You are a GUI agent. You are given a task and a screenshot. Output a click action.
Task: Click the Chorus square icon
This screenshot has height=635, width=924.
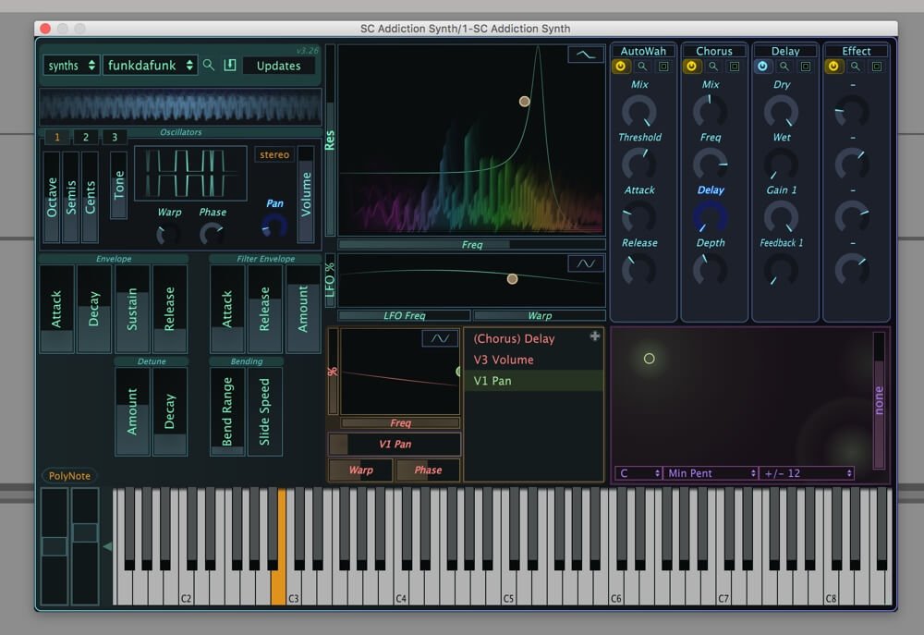tap(735, 67)
